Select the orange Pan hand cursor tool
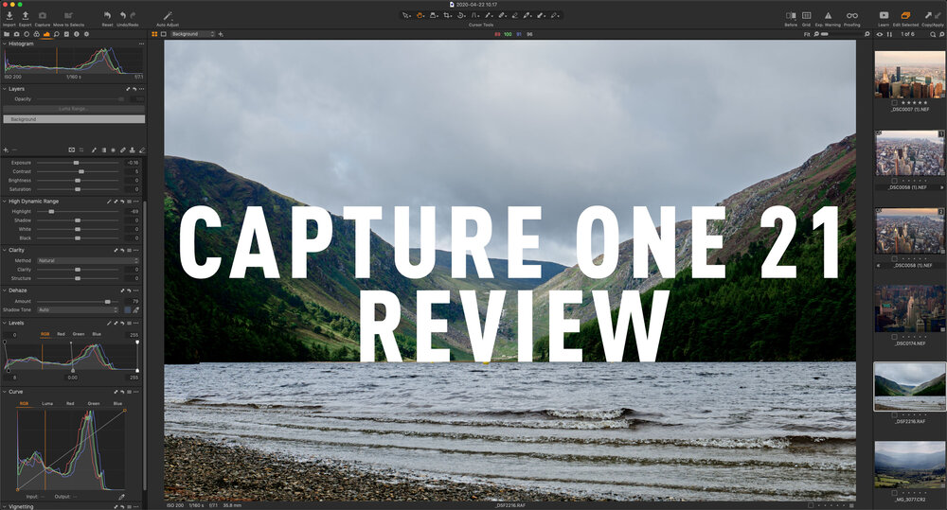 click(420, 16)
